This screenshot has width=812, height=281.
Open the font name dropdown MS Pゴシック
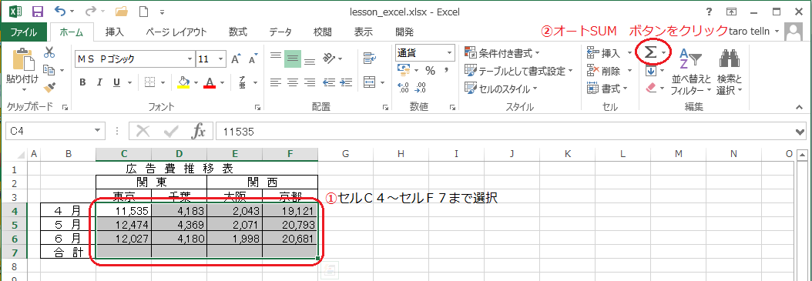(x=190, y=59)
